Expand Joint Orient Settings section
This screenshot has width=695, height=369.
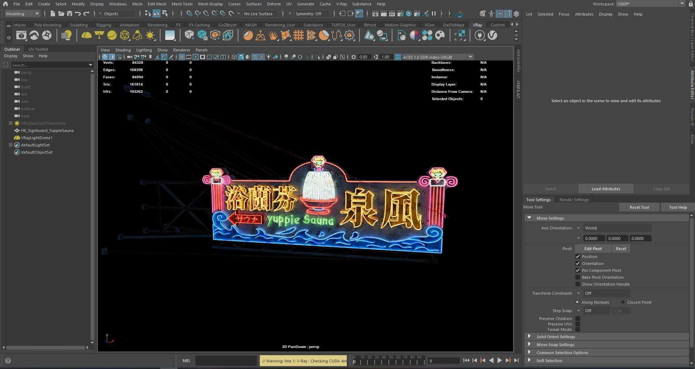(x=529, y=337)
